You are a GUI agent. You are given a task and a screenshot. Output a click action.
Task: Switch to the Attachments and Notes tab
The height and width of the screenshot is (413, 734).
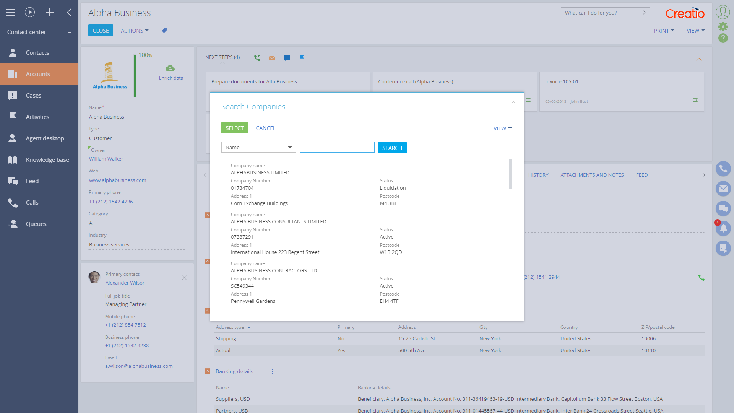pos(592,175)
